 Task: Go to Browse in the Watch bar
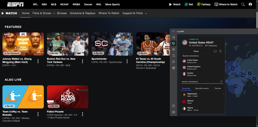coord(62,13)
